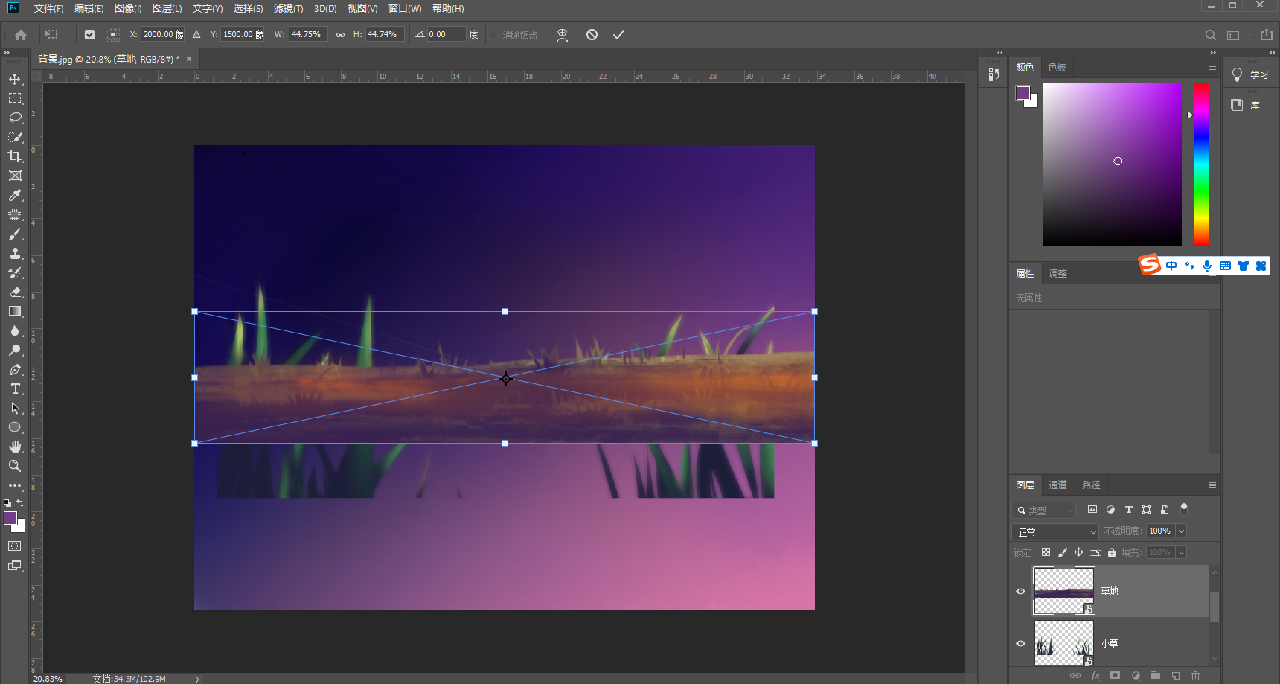Select the Clone Stamp tool
Image resolution: width=1280 pixels, height=684 pixels.
[x=15, y=253]
